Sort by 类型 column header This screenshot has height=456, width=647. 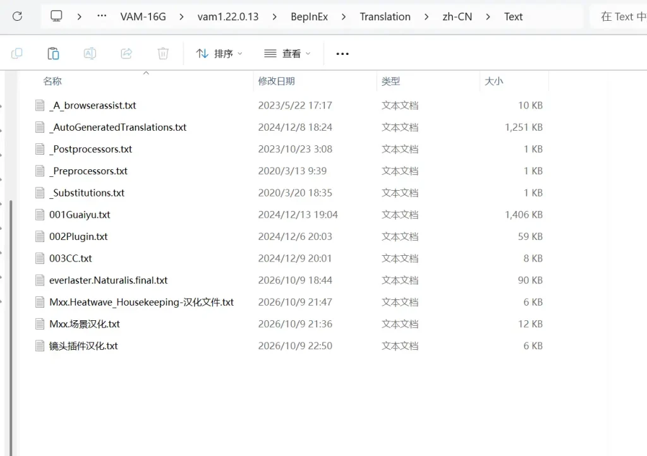coord(390,81)
